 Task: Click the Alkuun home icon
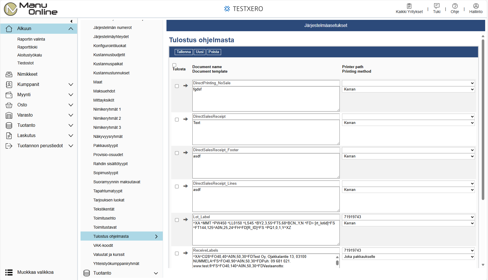(9, 29)
